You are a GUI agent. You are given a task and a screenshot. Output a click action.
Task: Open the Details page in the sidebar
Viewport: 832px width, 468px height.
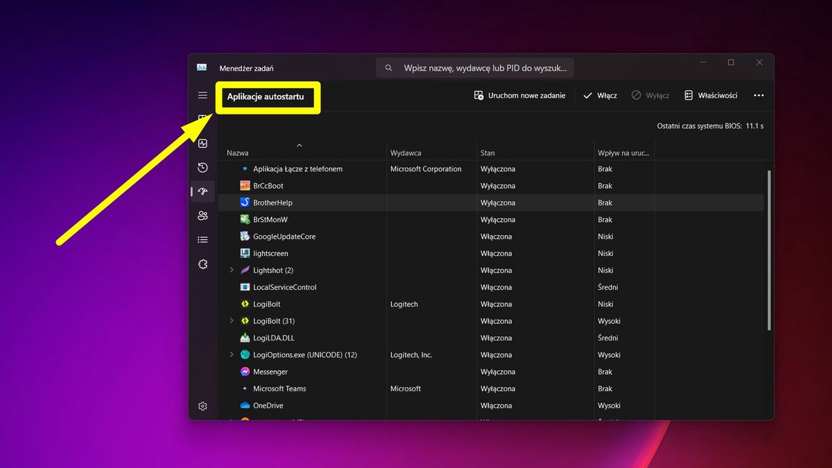[202, 239]
